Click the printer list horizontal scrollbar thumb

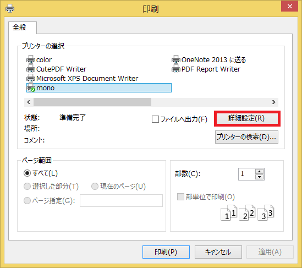pos(92,102)
